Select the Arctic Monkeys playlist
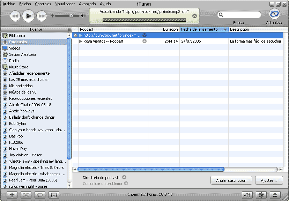 pos(34,111)
